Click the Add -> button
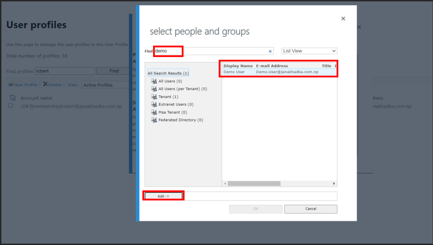Viewport: 433px width, 245px height. coord(164,196)
